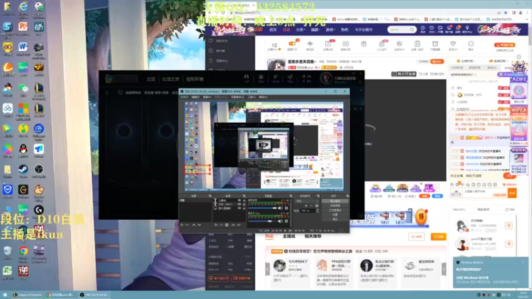The image size is (532, 299).
Task: Open the View menu in OBS
Action: [x=207, y=97]
